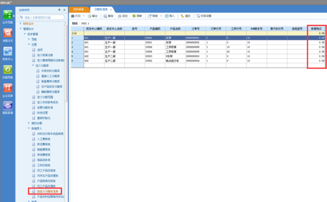The width and height of the screenshot is (327, 202).
Task: Open 直接人工分配率 tree item
Action: pyautogui.click(x=51, y=76)
